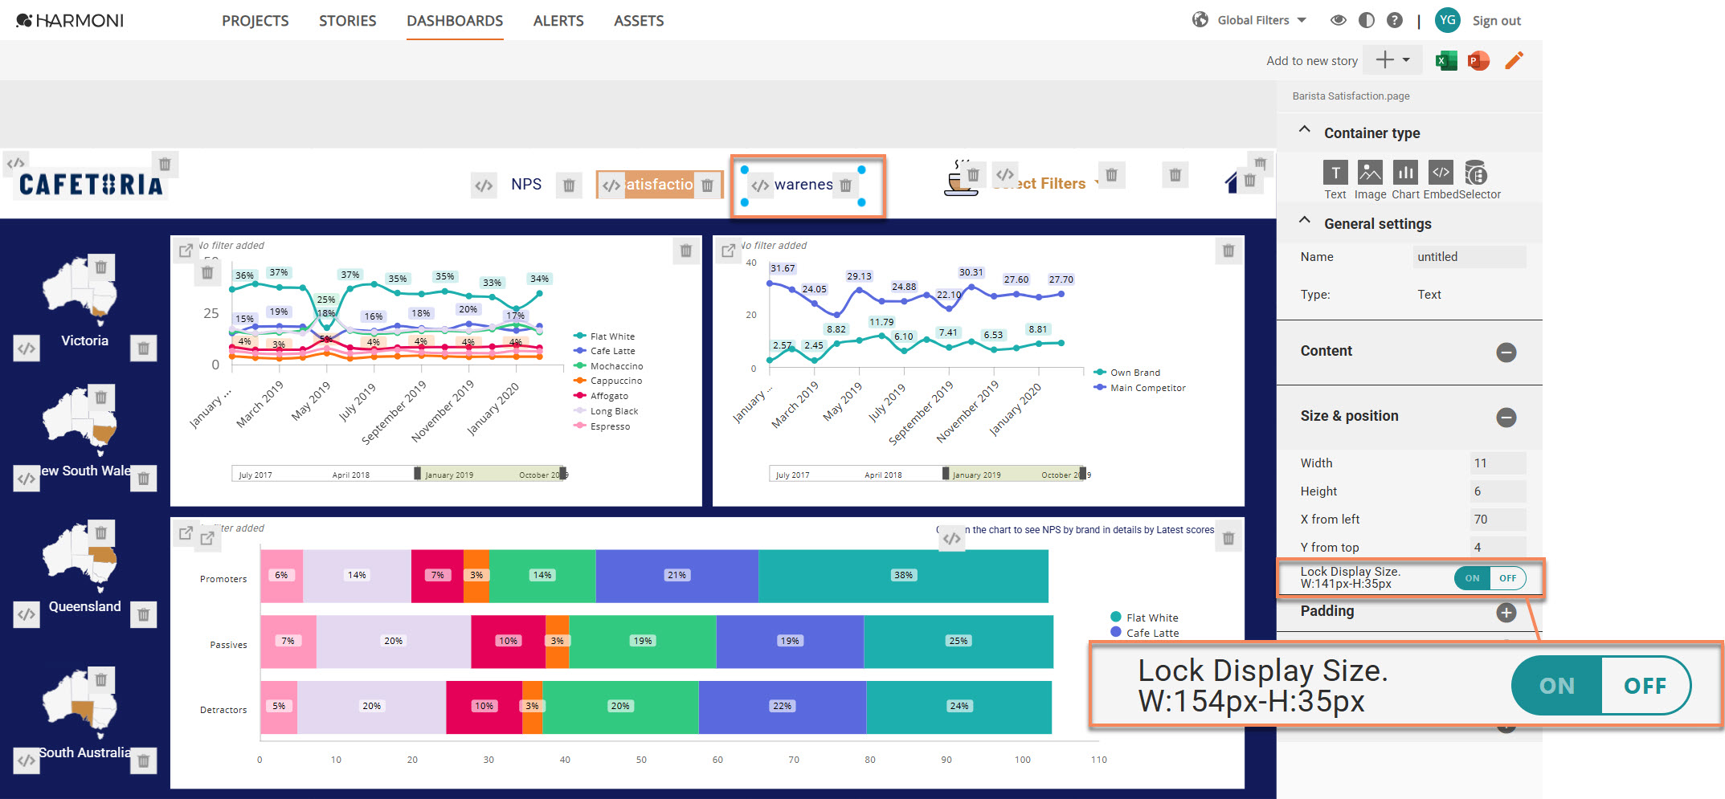Image resolution: width=1725 pixels, height=799 pixels.
Task: Click the Width value field
Action: tap(1498, 463)
